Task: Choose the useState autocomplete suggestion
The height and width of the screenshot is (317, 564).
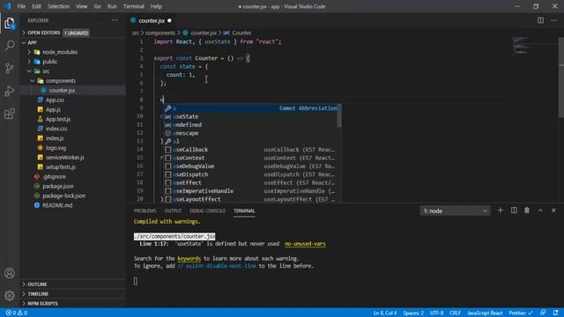Action: click(x=250, y=116)
